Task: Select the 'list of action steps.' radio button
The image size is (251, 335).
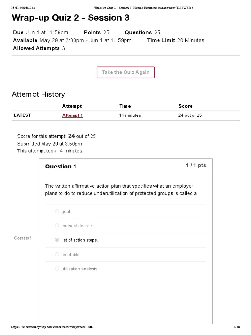Action: coord(57,240)
